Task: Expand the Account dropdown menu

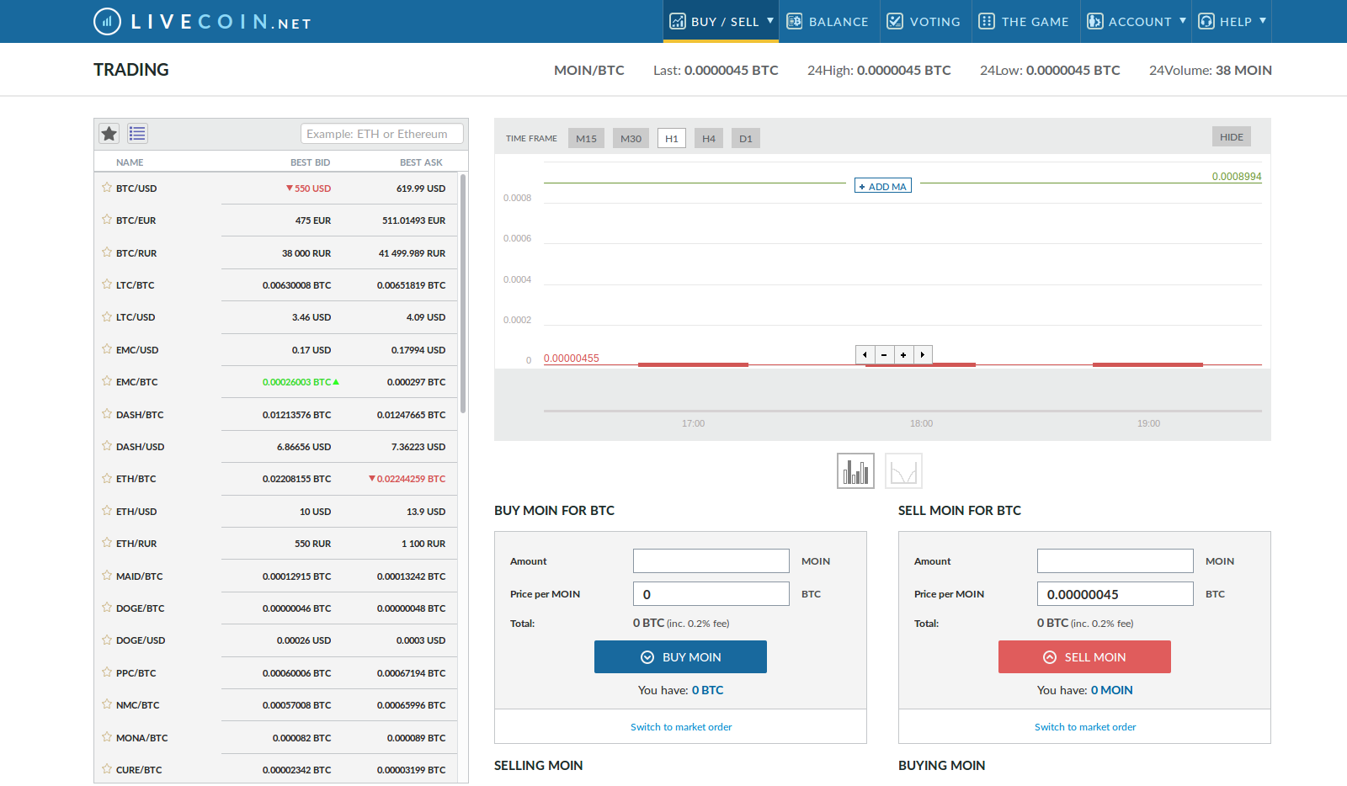Action: (x=1137, y=21)
